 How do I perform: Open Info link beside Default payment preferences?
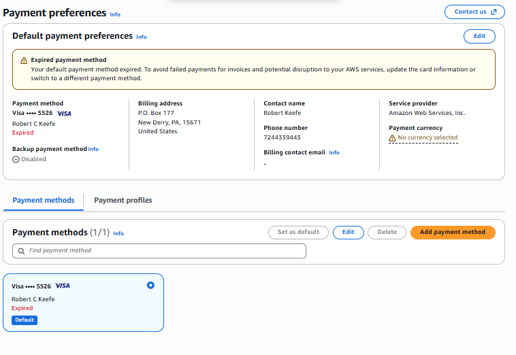click(x=142, y=37)
